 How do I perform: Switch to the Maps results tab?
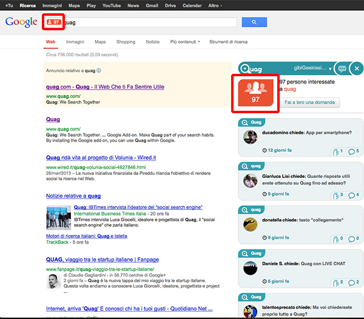(100, 42)
